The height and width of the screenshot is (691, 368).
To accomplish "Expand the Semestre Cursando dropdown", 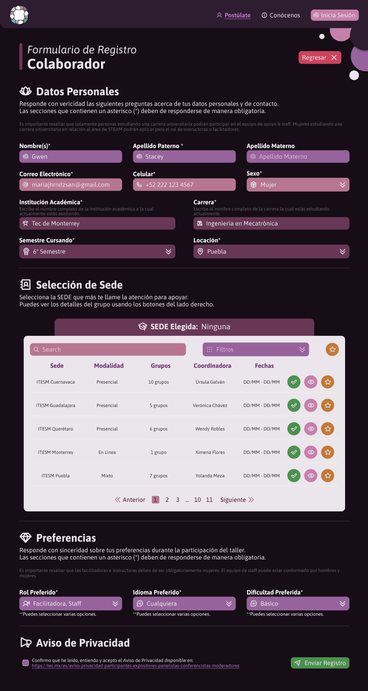I will coord(97,251).
